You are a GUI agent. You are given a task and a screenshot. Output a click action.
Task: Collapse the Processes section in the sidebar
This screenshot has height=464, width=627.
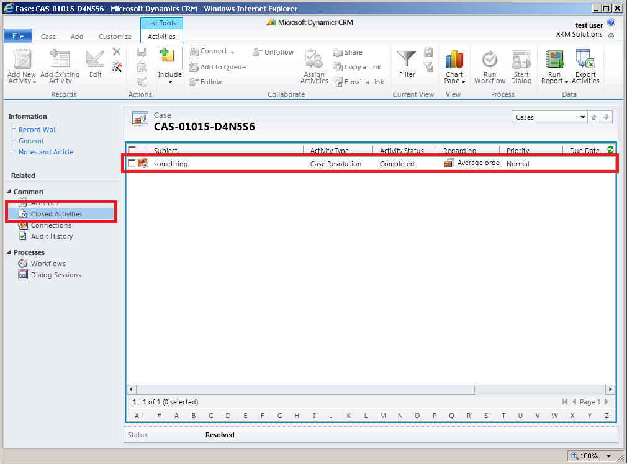7,252
